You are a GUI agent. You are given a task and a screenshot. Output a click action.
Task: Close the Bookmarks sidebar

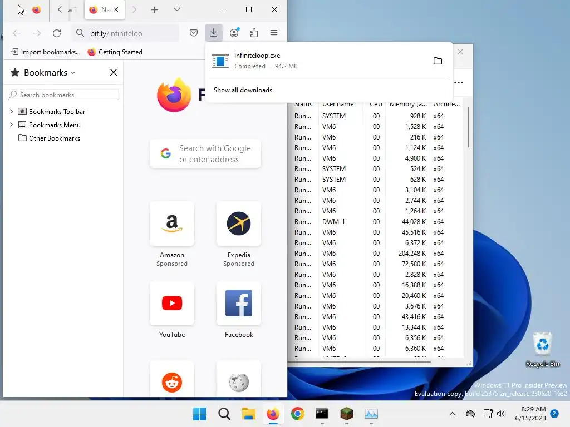114,72
